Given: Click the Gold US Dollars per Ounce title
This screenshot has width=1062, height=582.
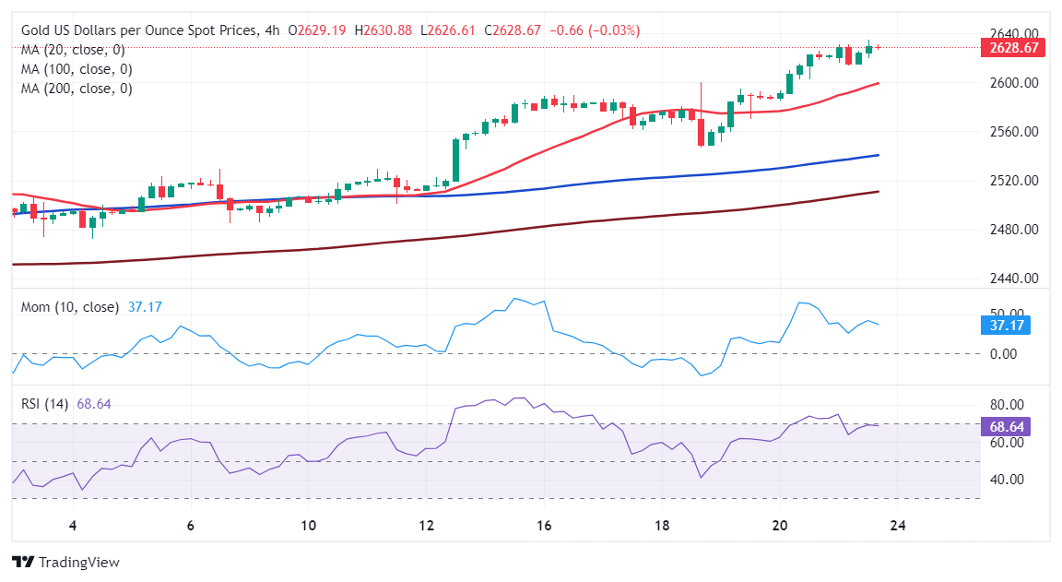Looking at the screenshot, I should [x=139, y=30].
